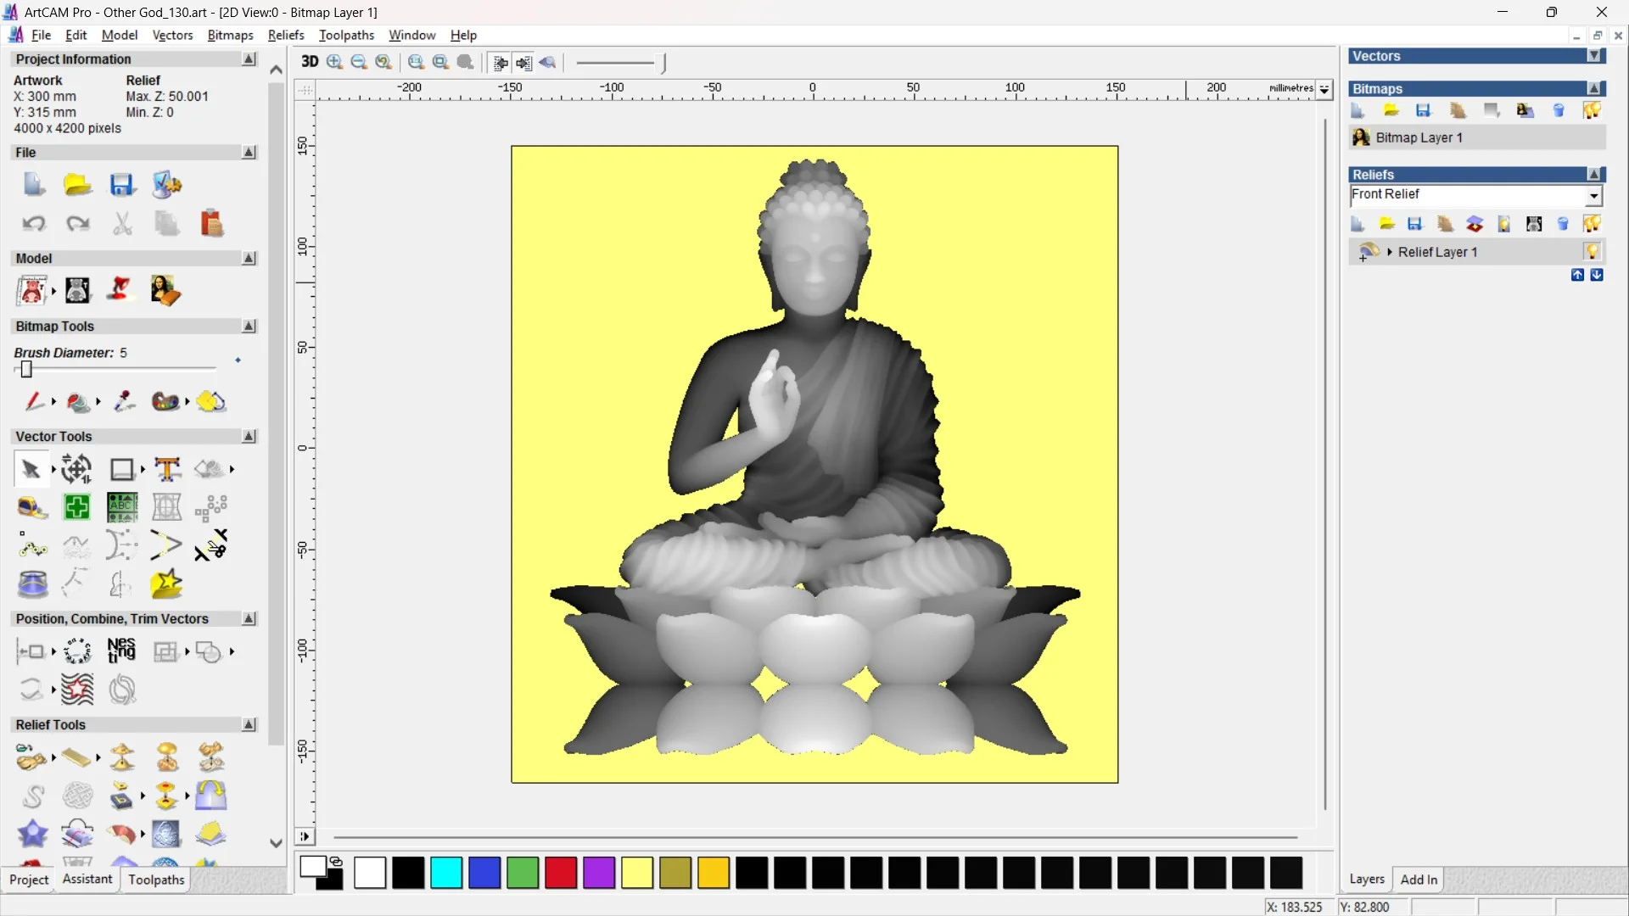
Task: Switch to the Toolpaths tab
Action: [x=155, y=880]
